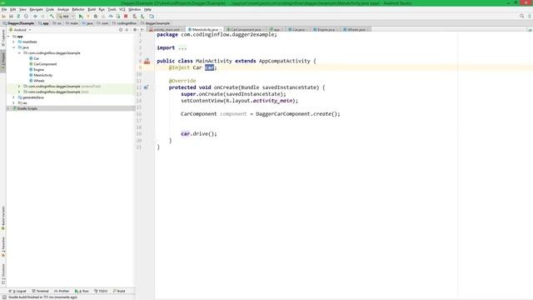
Task: Collapse the com.codinginflow.dagger2example package
Action: coord(19,53)
